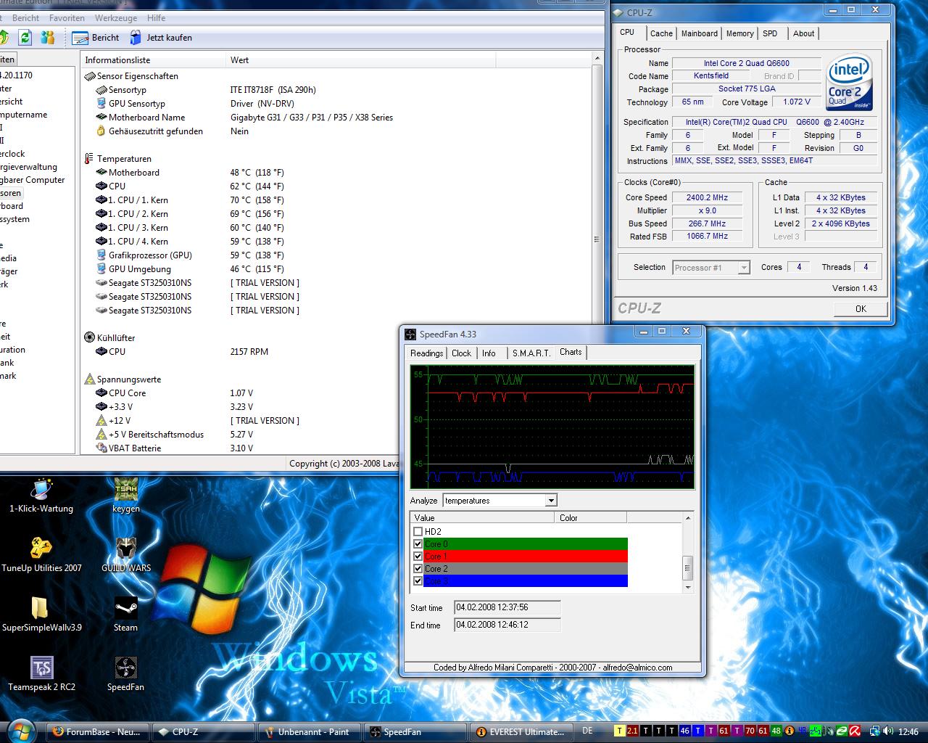The width and height of the screenshot is (928, 743).
Task: Enable the HD2 checkbox in SpeedFan chart
Action: pos(418,532)
